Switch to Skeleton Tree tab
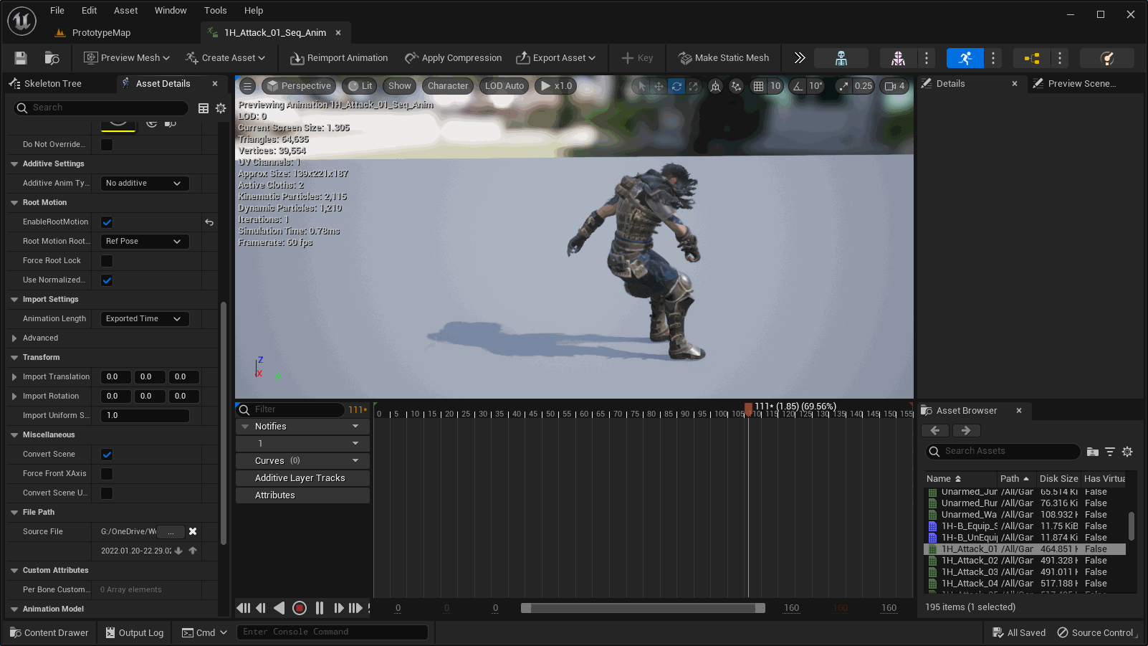Screen dimensions: 1148x646 pyautogui.click(x=53, y=84)
